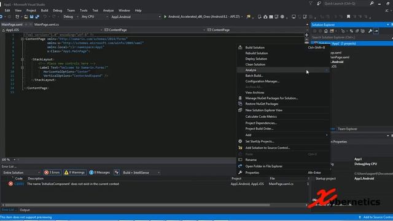The height and width of the screenshot is (221, 393).
Task: Click the Quick Launch search box
Action: point(346,4)
